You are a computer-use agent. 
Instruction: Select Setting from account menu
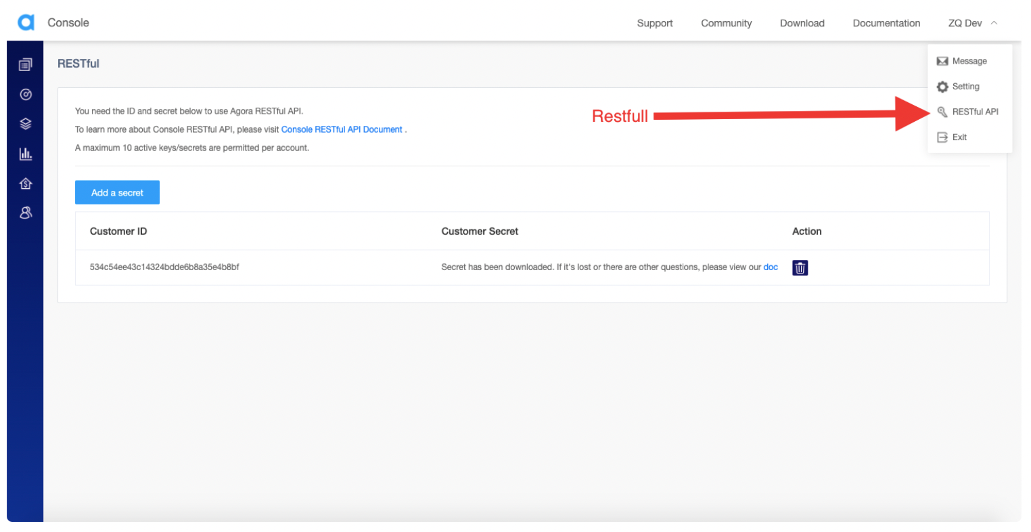click(965, 87)
